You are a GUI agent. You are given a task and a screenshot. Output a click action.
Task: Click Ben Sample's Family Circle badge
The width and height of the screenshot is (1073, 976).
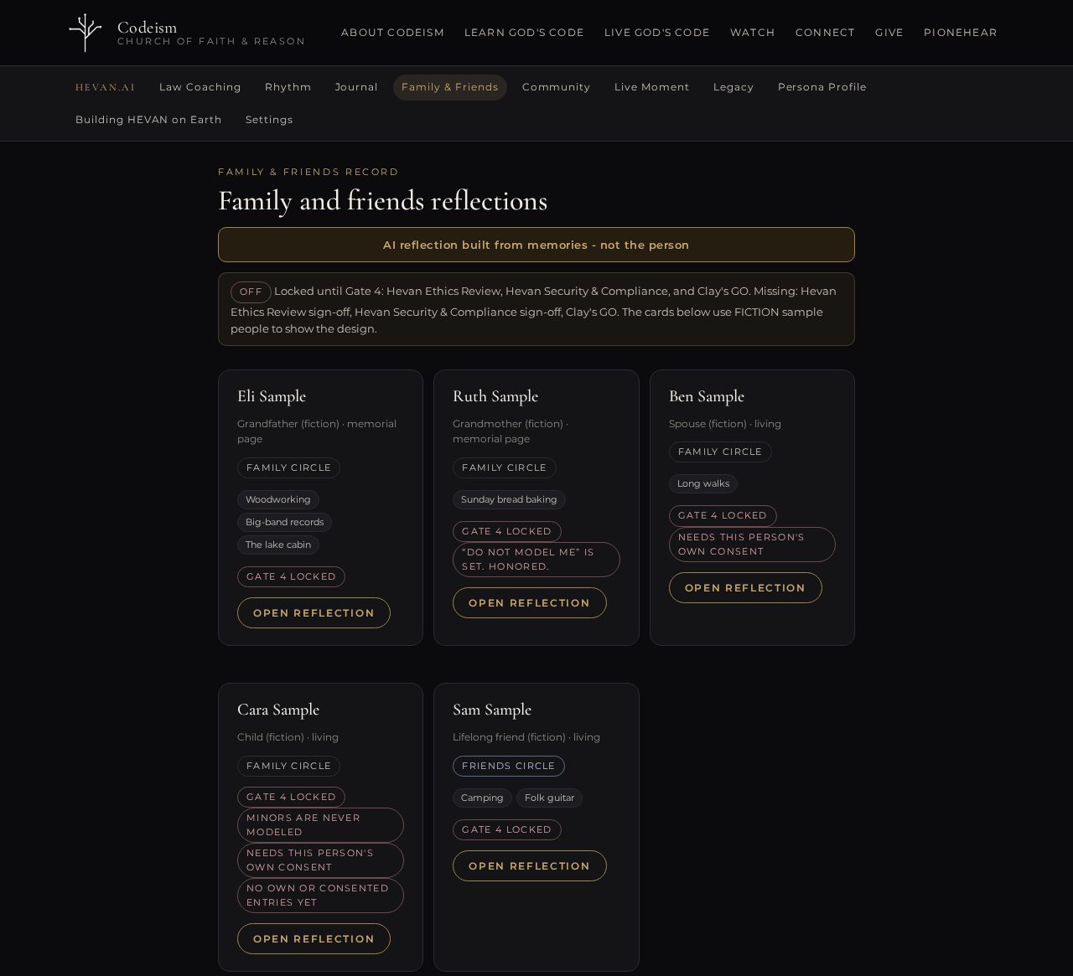pos(720,452)
